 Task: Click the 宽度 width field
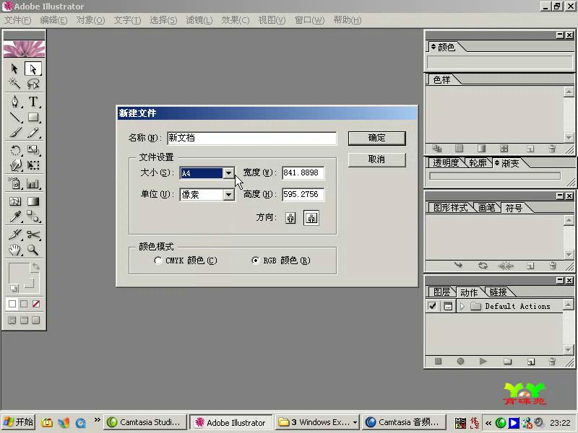click(303, 172)
